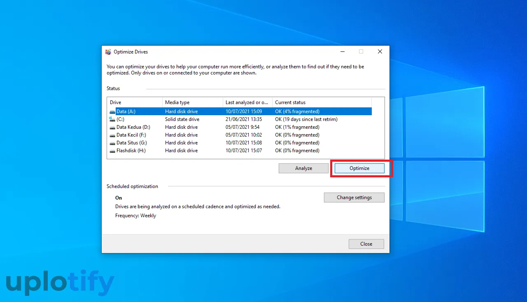The height and width of the screenshot is (302, 527).
Task: Sort by the Current status column header
Action: click(x=322, y=102)
